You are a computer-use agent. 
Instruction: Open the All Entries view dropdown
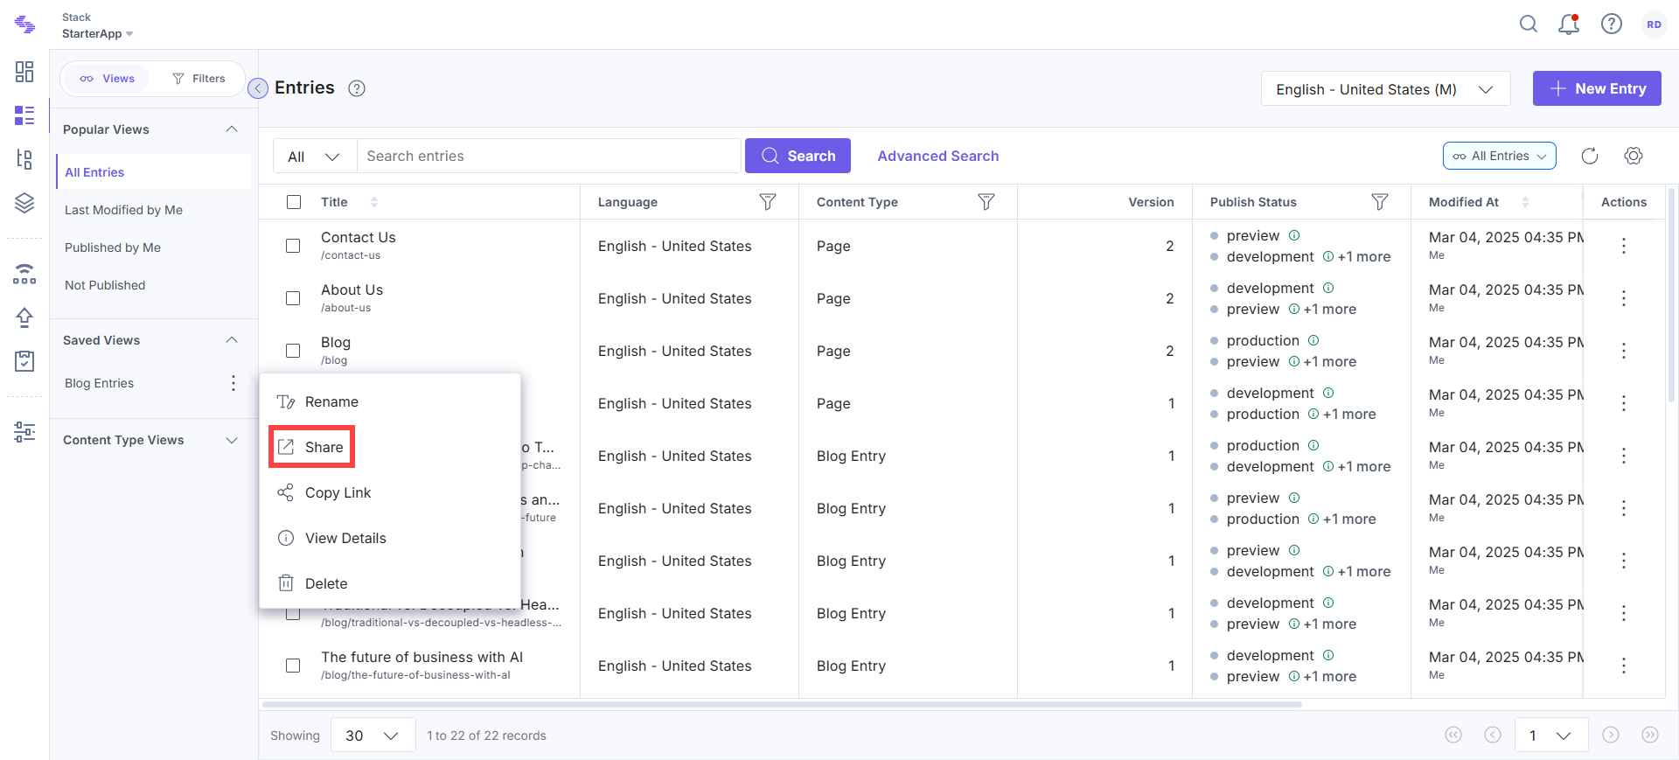pyautogui.click(x=1500, y=156)
